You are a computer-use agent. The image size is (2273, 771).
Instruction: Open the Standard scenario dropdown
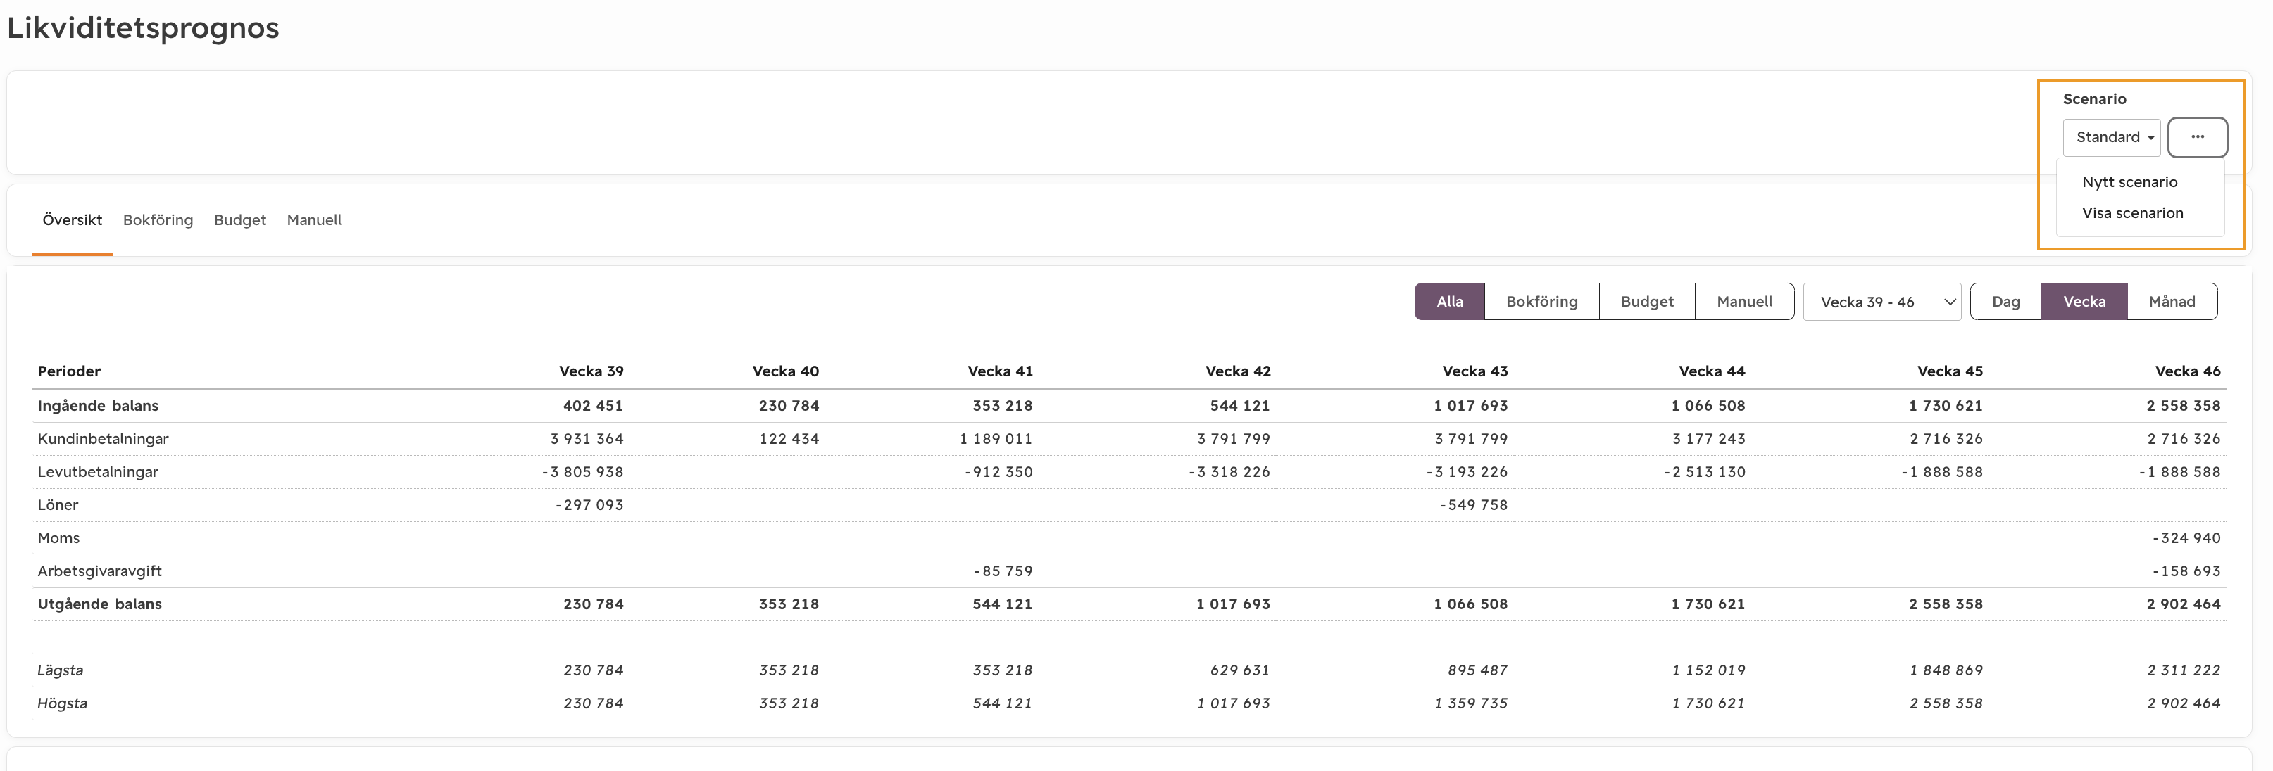2112,137
